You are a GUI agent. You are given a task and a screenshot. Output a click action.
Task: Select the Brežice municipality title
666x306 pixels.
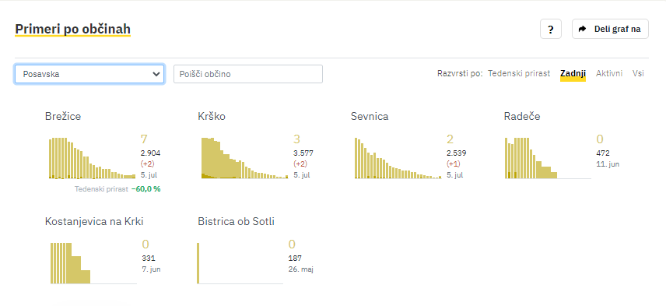click(x=63, y=116)
